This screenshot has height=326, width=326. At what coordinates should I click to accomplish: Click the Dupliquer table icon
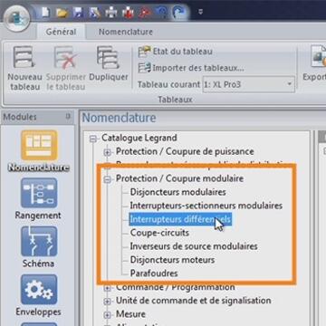tap(109, 57)
